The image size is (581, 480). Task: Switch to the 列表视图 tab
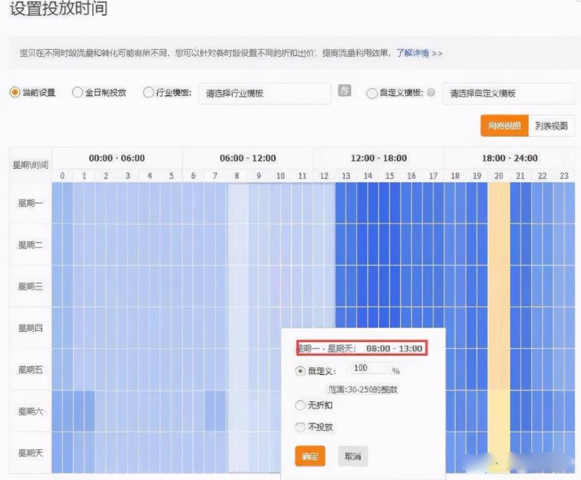552,125
